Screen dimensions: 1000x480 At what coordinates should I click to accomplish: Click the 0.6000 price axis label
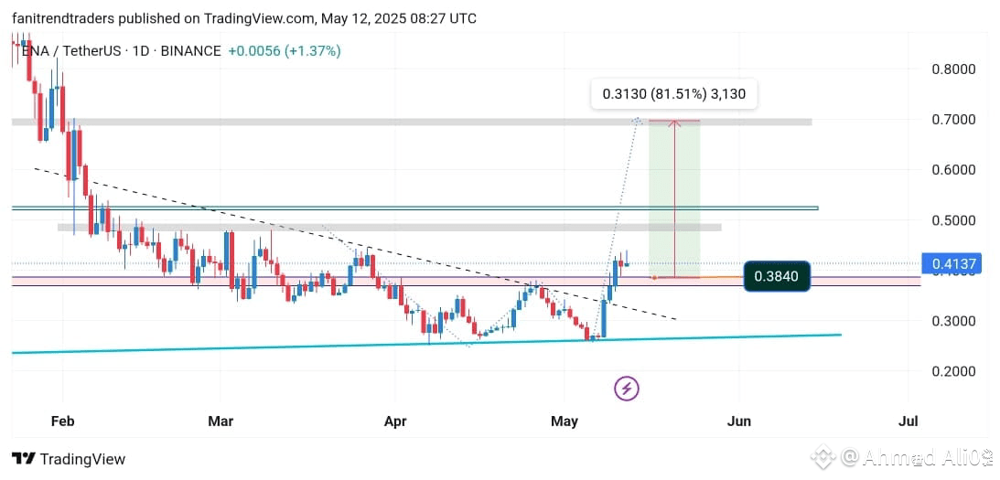pyautogui.click(x=953, y=169)
